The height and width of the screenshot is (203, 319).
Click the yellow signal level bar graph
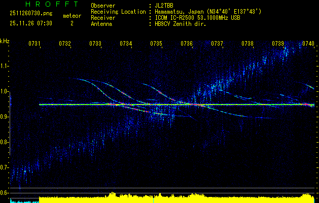tap(172, 198)
